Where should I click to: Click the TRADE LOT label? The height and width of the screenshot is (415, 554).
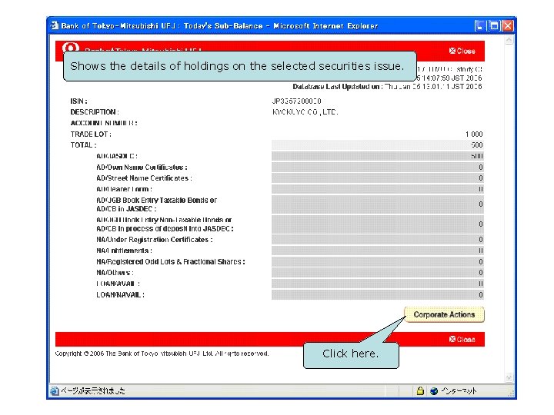click(x=91, y=134)
